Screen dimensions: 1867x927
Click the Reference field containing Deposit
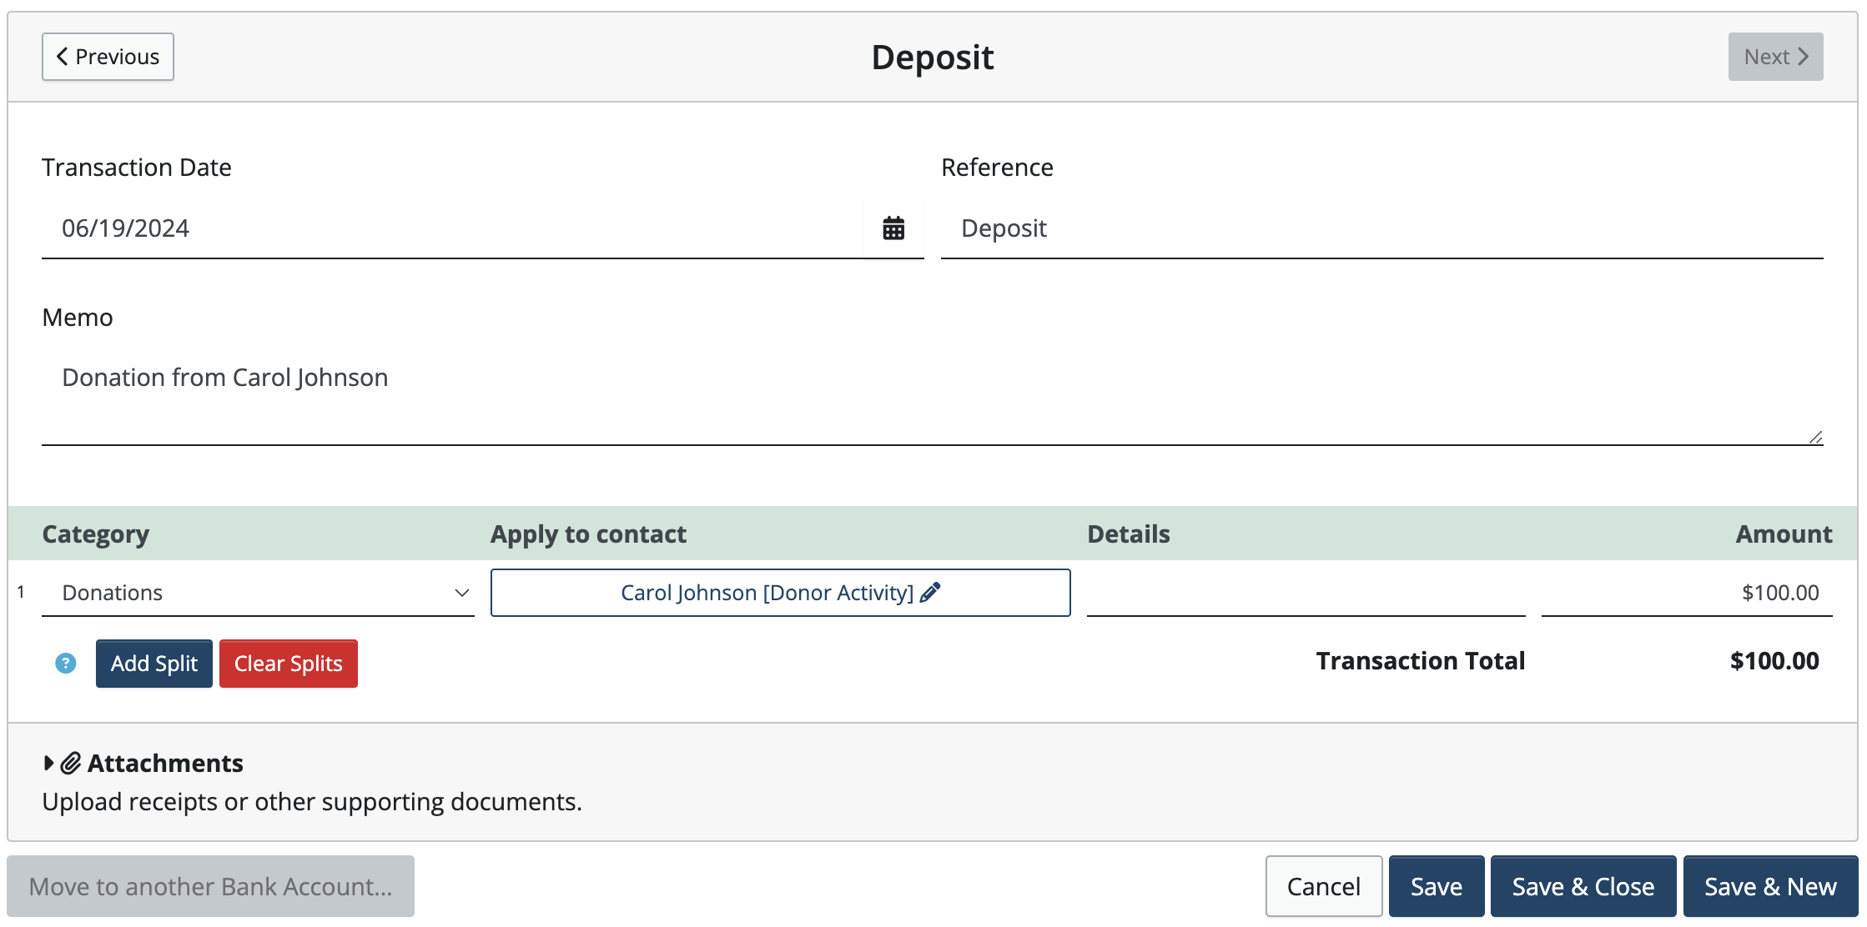click(x=1381, y=228)
